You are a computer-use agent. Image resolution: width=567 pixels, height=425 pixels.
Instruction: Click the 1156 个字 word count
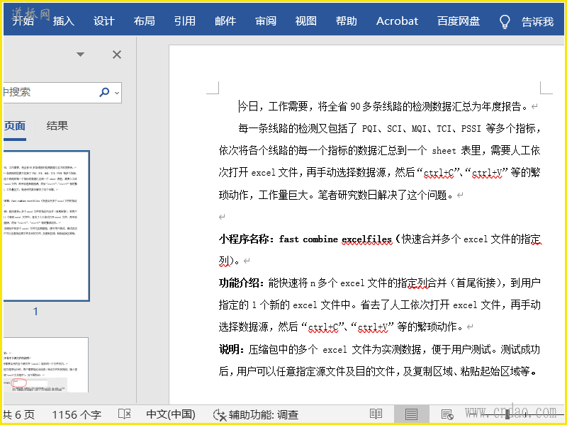(x=77, y=414)
